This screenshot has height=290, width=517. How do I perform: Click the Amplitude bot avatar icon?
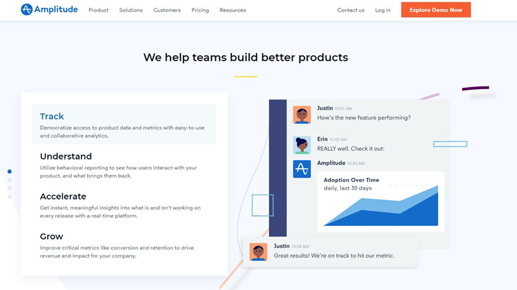click(x=302, y=169)
